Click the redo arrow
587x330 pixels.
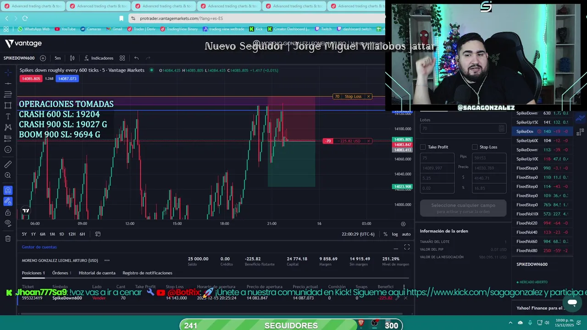148,58
